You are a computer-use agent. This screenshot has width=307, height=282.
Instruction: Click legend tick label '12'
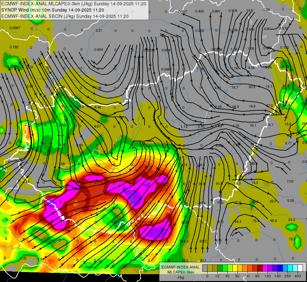217,276
